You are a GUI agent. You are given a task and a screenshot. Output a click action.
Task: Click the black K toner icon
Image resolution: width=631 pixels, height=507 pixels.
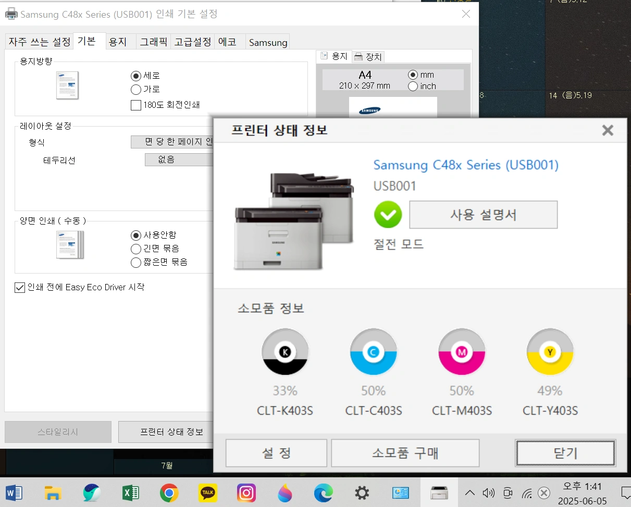(285, 352)
